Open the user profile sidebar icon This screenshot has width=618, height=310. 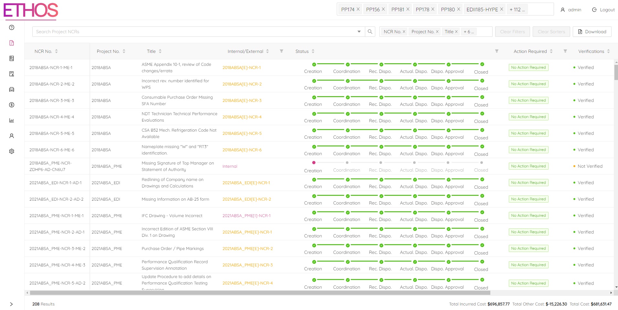[12, 136]
